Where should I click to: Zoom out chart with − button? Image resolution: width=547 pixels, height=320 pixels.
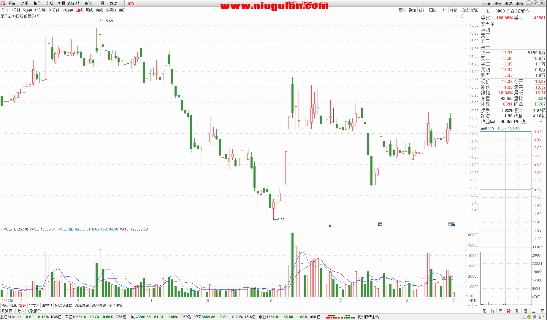(476, 305)
